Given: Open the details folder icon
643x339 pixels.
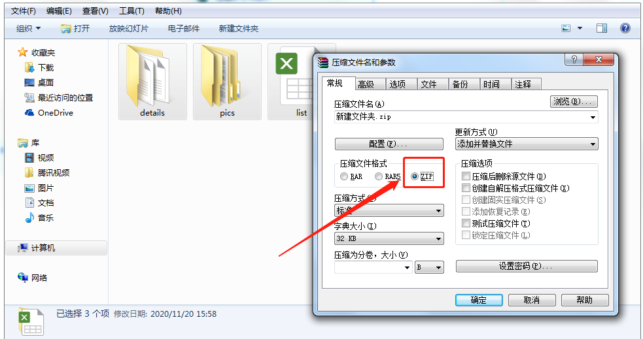Looking at the screenshot, I should click(x=152, y=82).
